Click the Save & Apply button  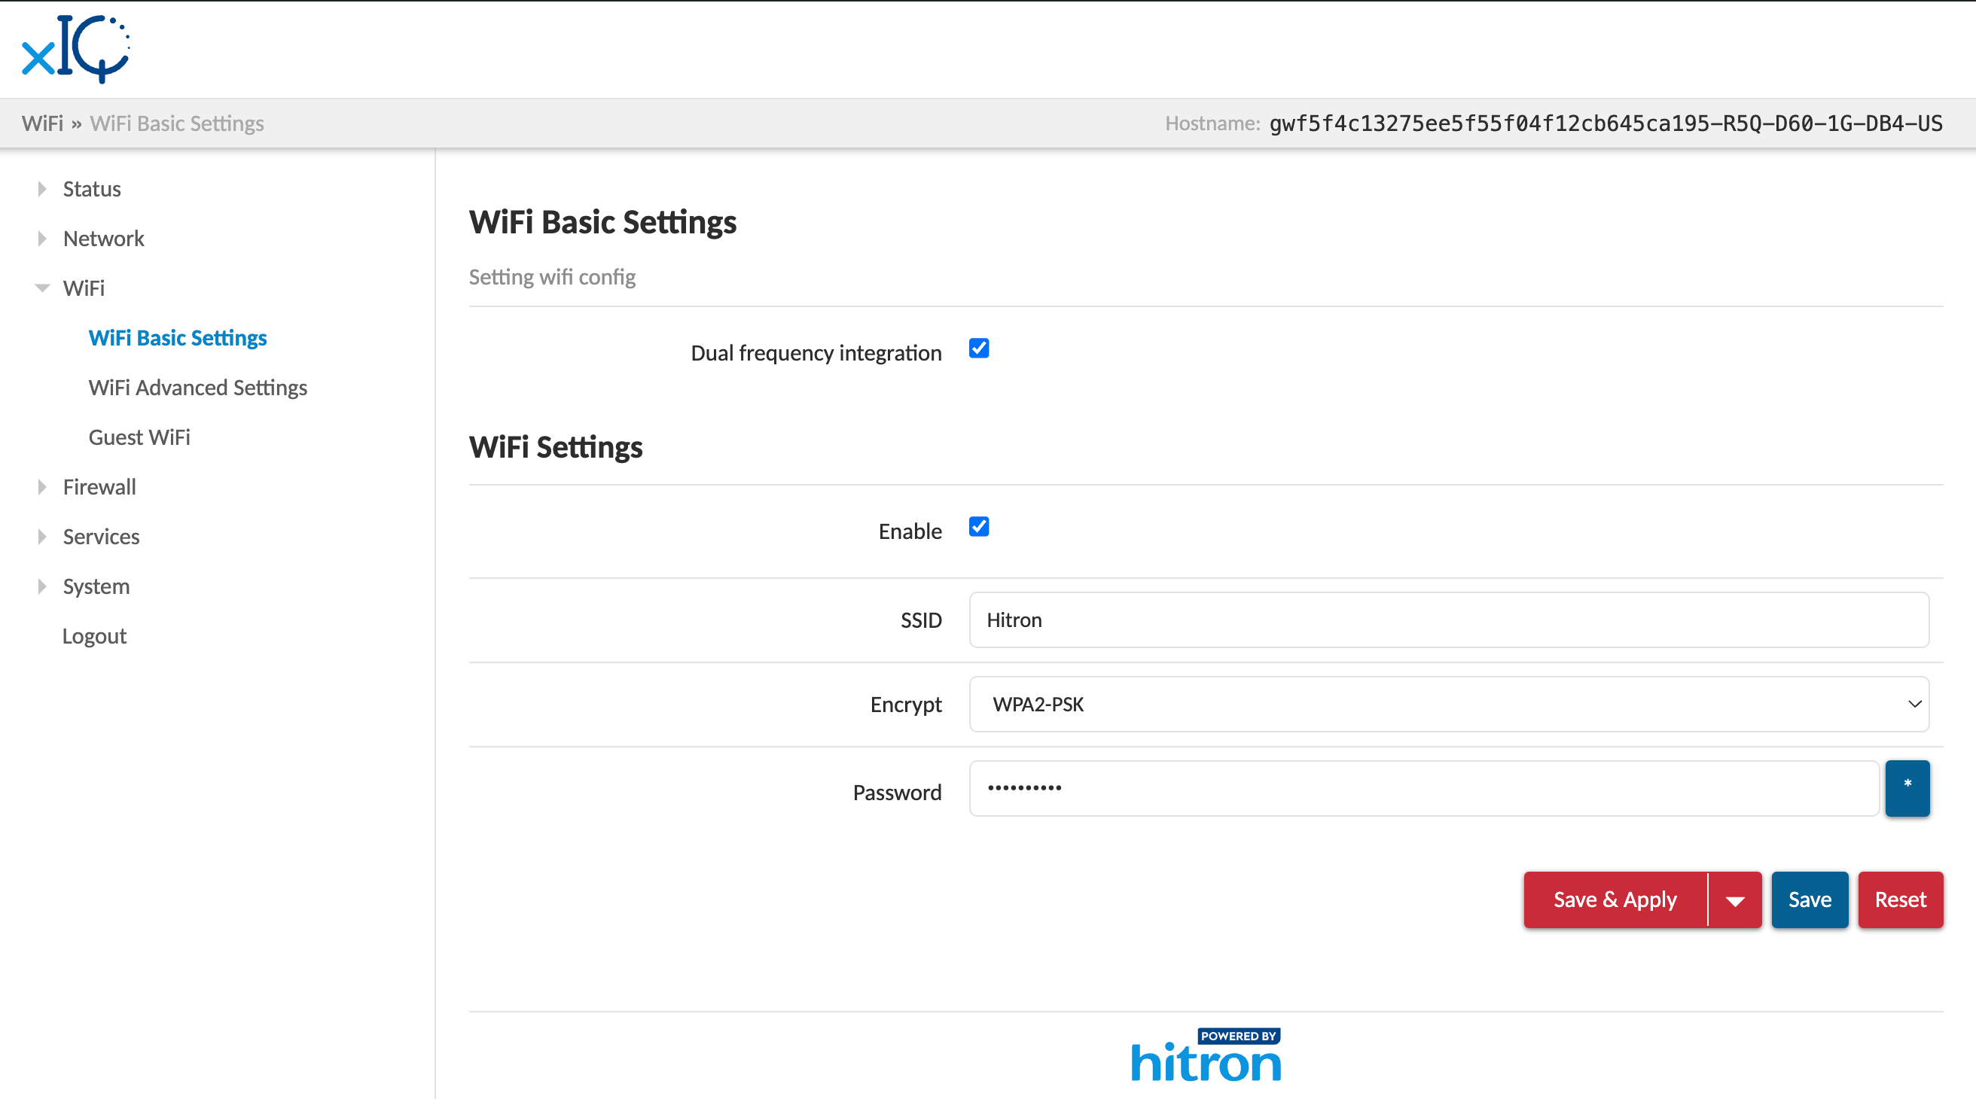point(1615,900)
